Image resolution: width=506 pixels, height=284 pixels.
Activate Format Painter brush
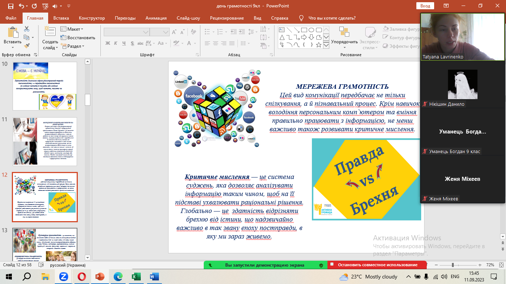pyautogui.click(x=27, y=46)
